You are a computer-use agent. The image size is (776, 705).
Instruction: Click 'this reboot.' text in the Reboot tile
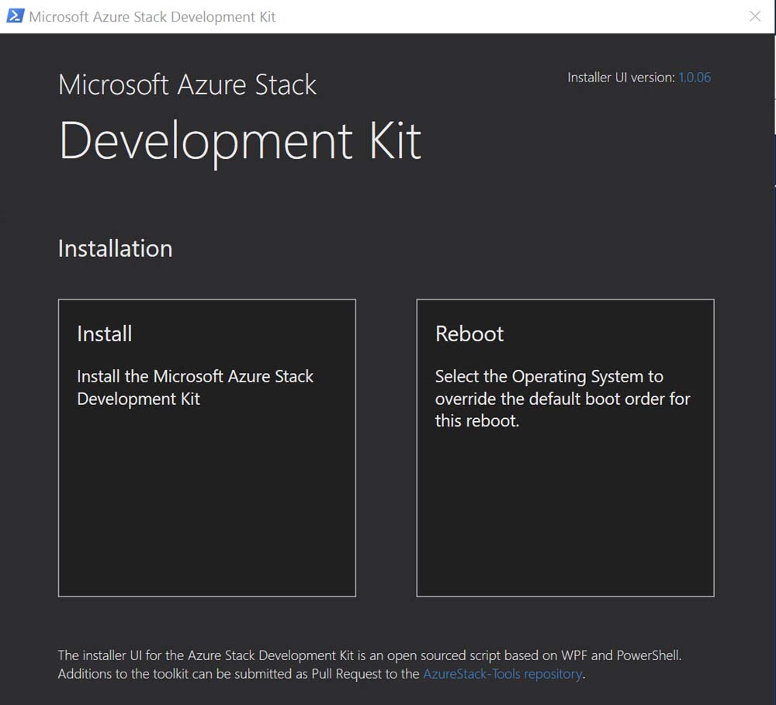[x=476, y=422]
